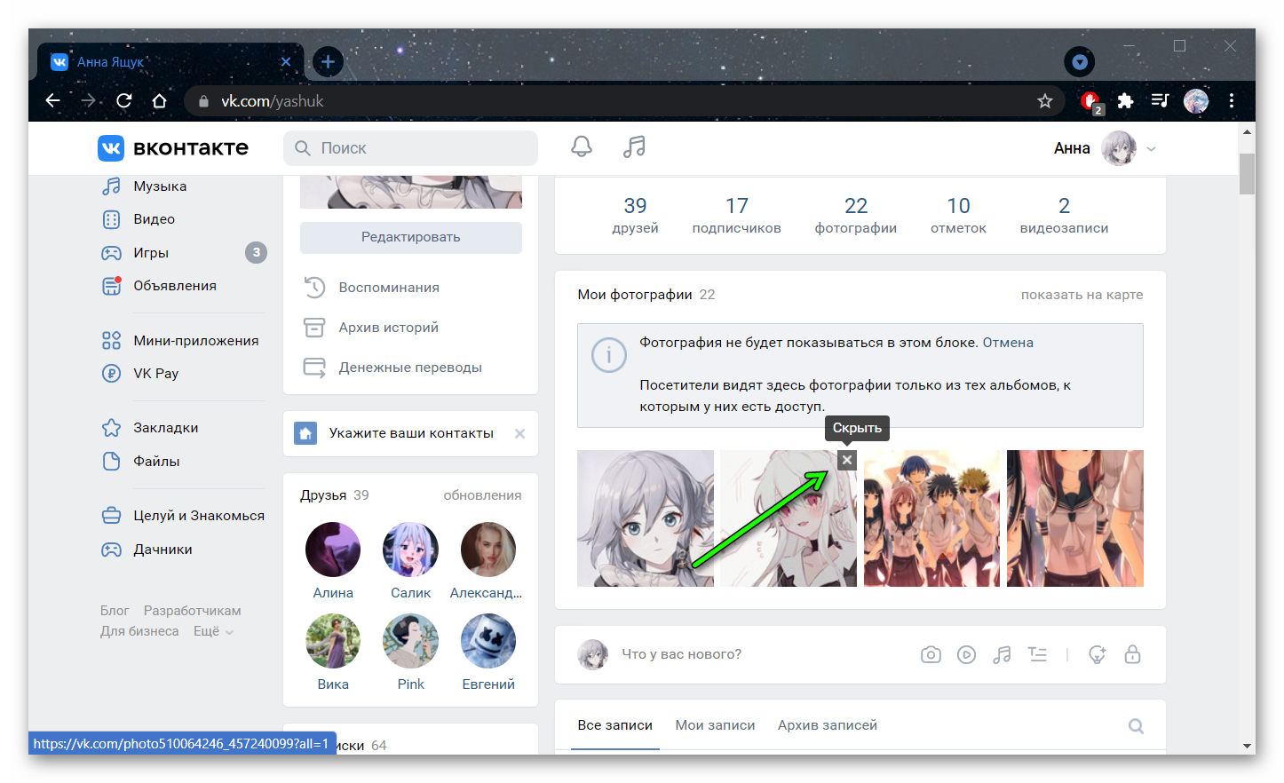Click the ВКонтакте logo

click(173, 148)
